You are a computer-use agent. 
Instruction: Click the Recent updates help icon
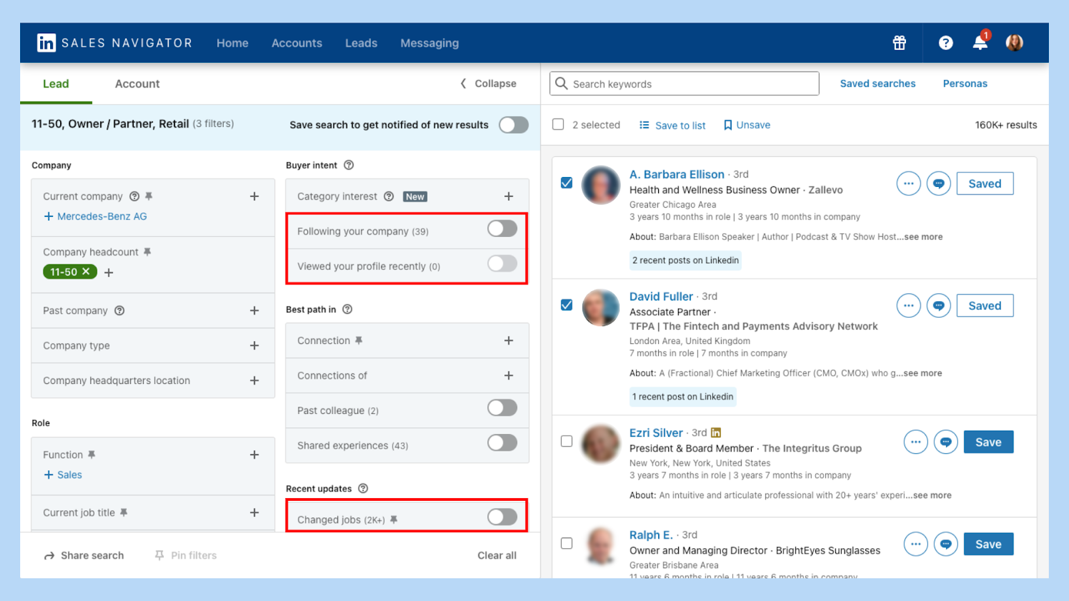click(363, 488)
